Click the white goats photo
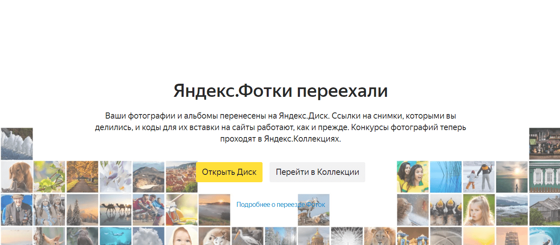This screenshot has width=560, height=245. click(x=313, y=210)
